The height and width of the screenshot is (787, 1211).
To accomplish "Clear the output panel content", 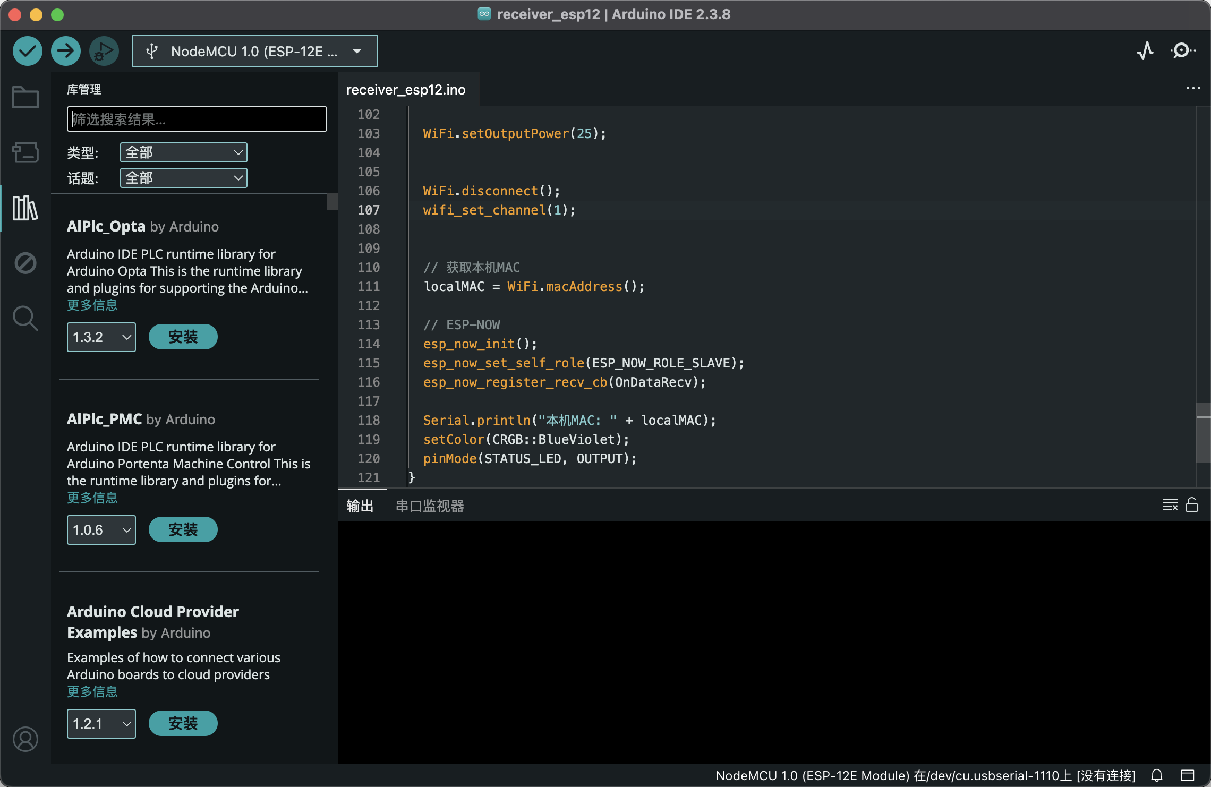I will click(x=1170, y=505).
